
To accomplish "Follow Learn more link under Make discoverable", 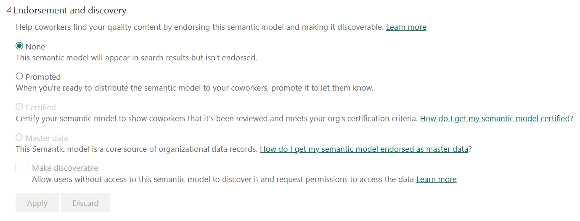I will pos(436,179).
